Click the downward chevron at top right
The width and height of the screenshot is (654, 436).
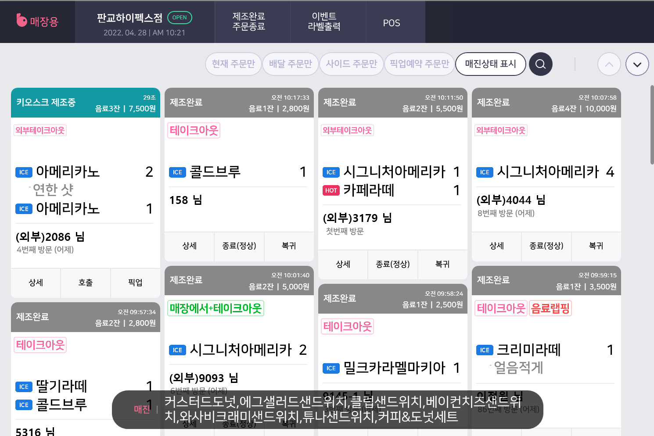[637, 64]
